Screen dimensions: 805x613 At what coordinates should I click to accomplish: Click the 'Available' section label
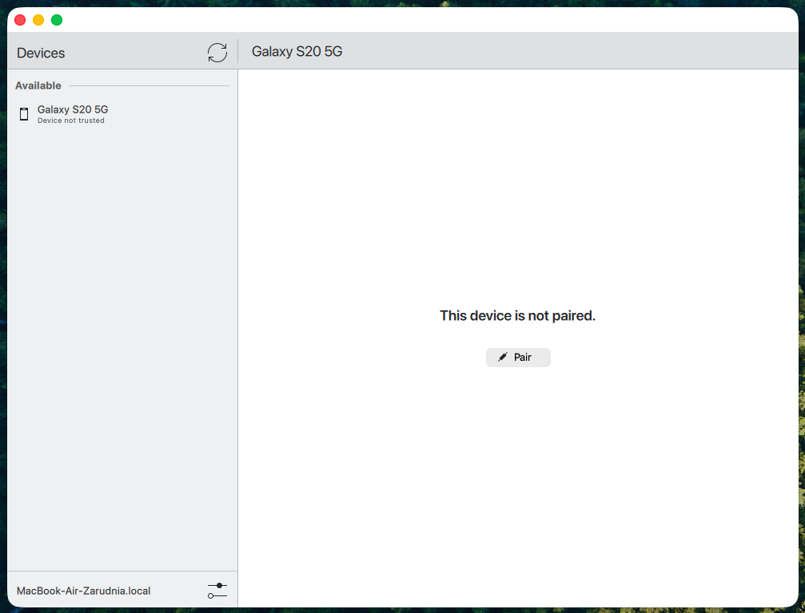pyautogui.click(x=38, y=85)
